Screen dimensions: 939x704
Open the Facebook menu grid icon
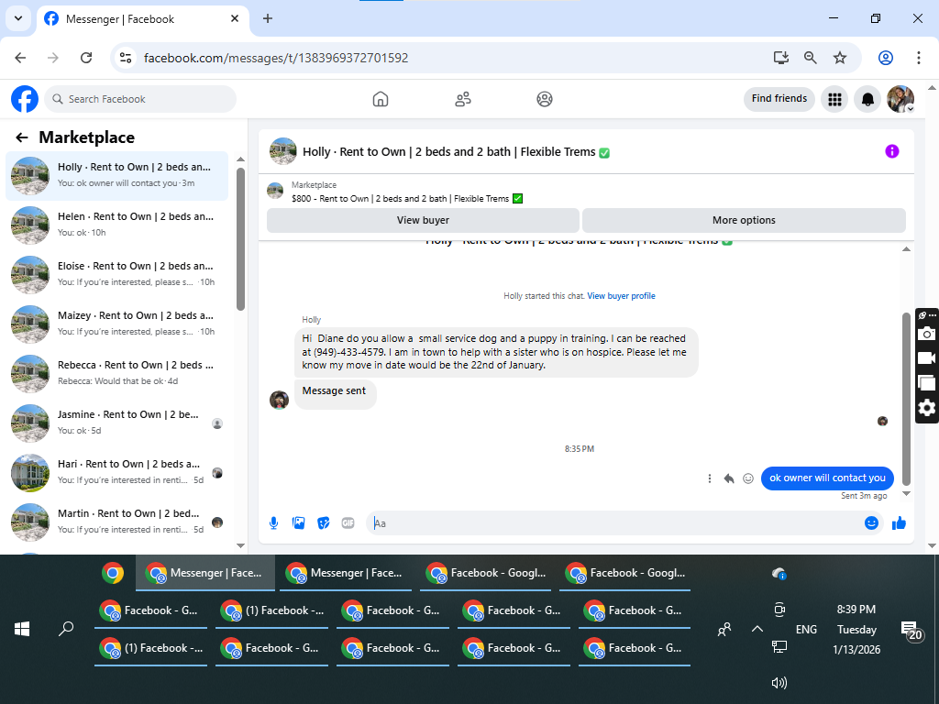click(x=834, y=99)
